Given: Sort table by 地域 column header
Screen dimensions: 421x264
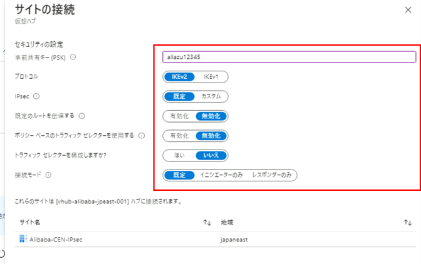Looking at the screenshot, I should pyautogui.click(x=227, y=222).
